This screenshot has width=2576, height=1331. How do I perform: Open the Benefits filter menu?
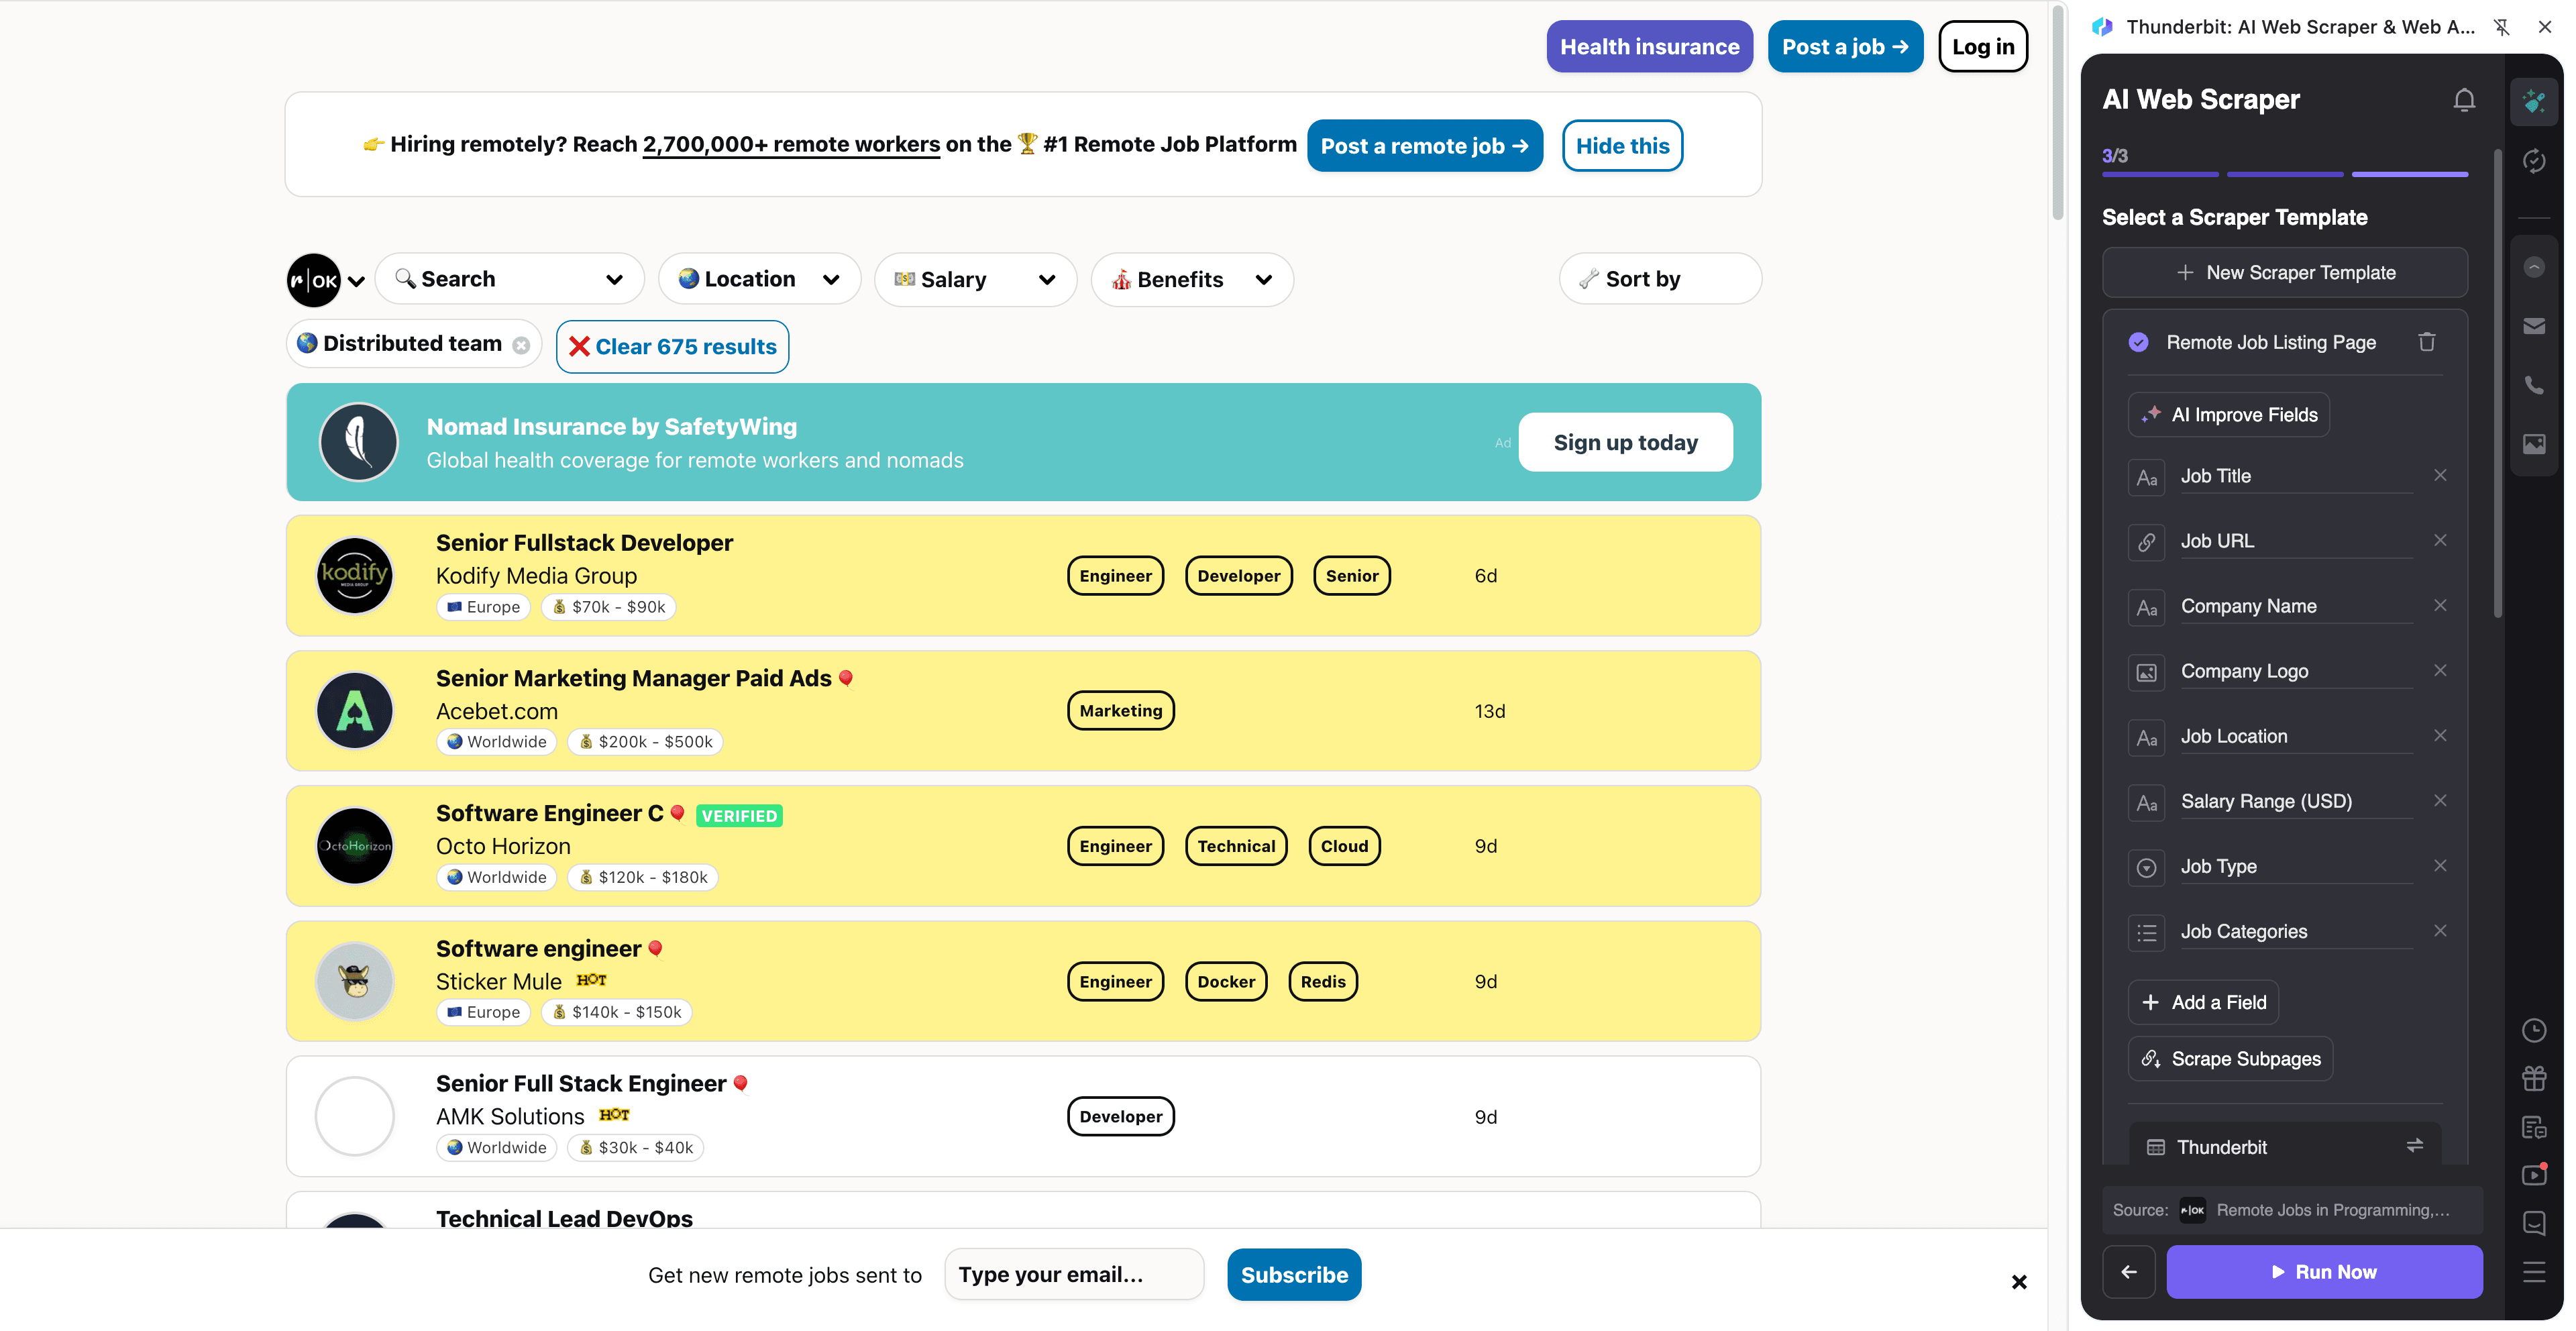pos(1192,279)
